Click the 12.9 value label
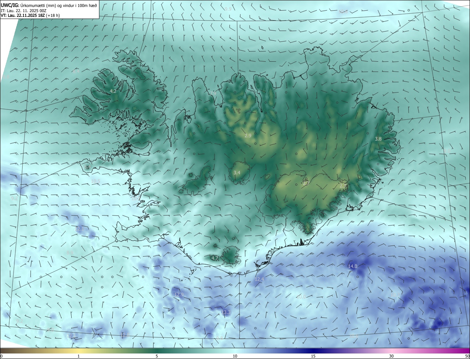 179,294
